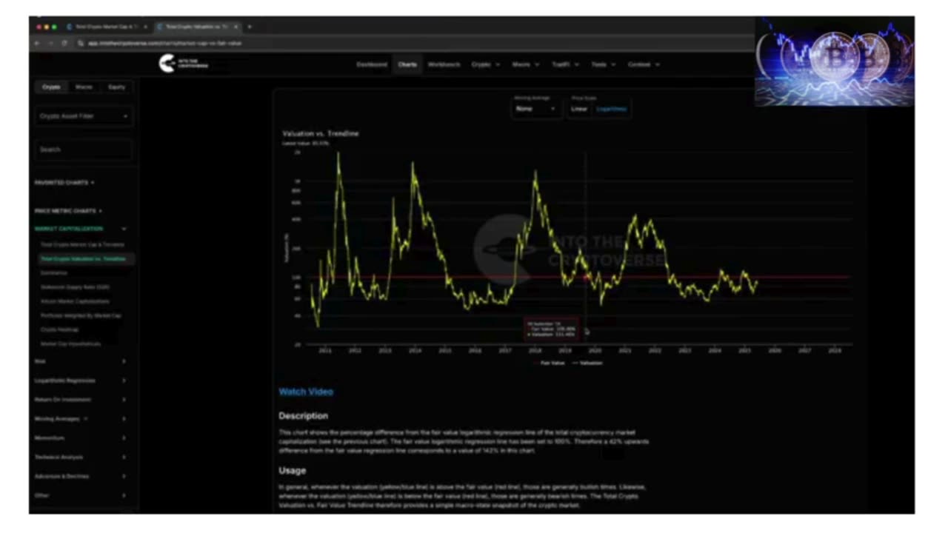Expand the Moving Averages category
Screen dimensions: 948x533
[81, 419]
